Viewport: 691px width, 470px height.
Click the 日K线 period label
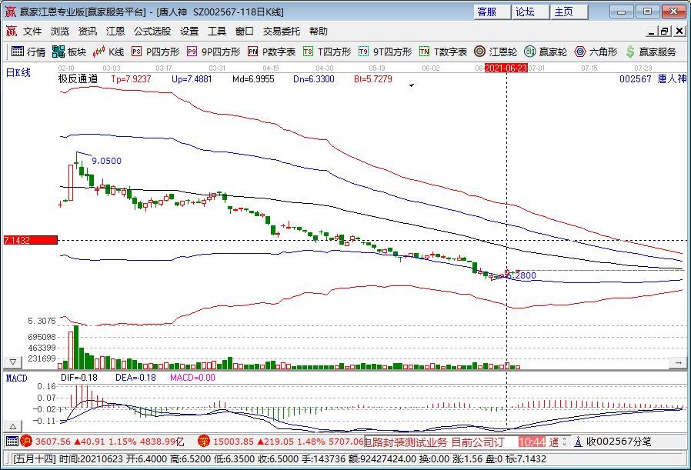point(18,72)
